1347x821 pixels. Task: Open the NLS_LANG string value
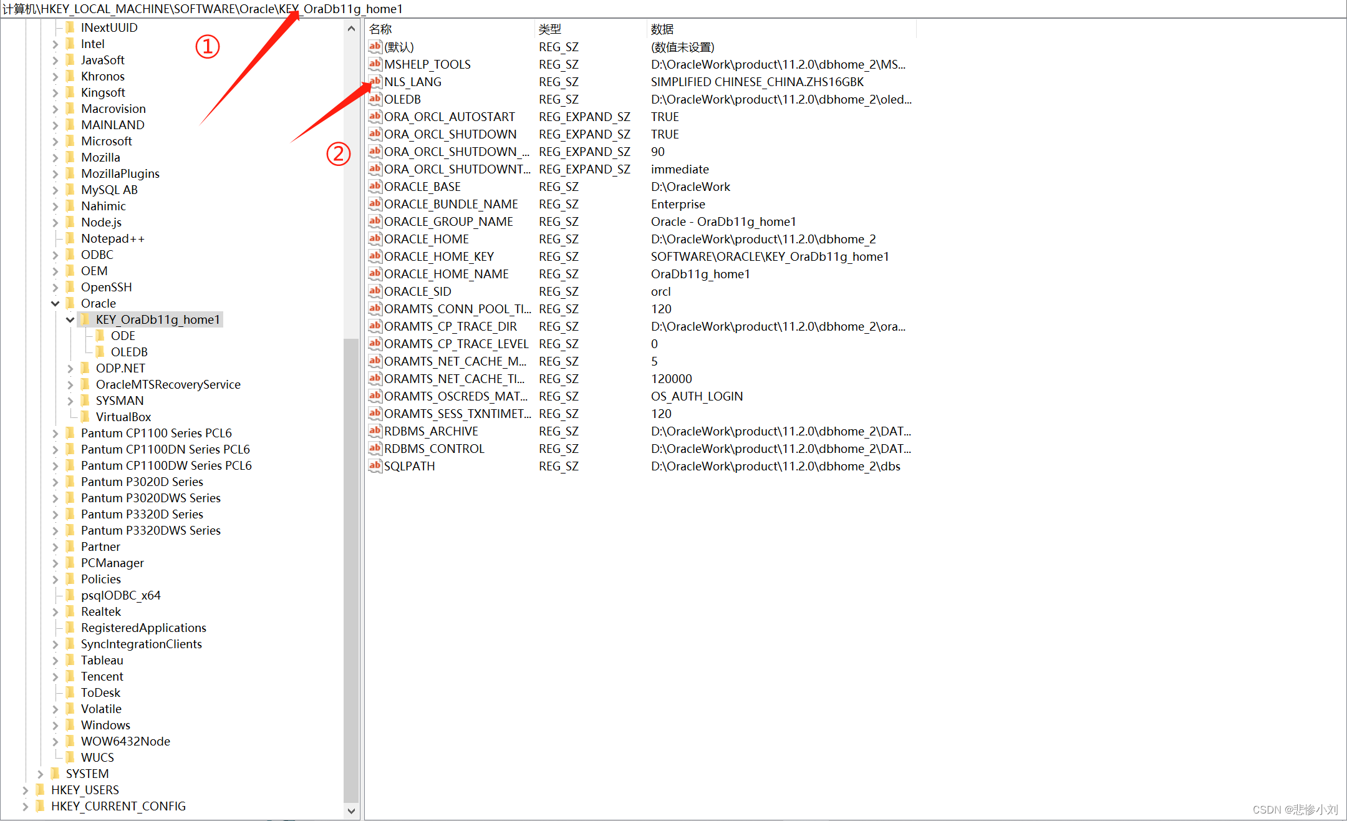coord(412,82)
